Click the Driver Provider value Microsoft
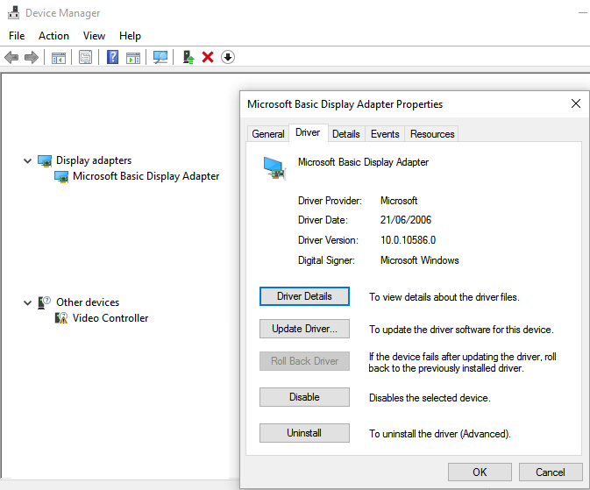Screen dimensions: 590x490 (x=399, y=201)
